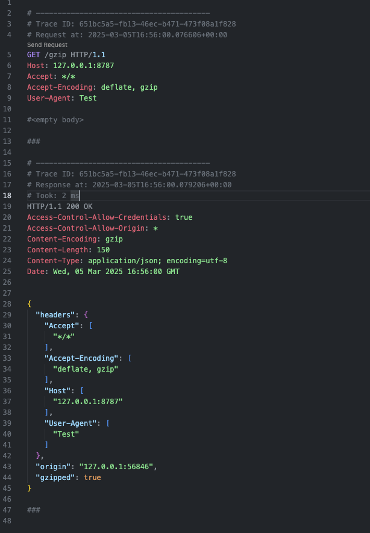
Task: Click the "User-Agent" JSON key on line 39
Action: click(x=71, y=424)
